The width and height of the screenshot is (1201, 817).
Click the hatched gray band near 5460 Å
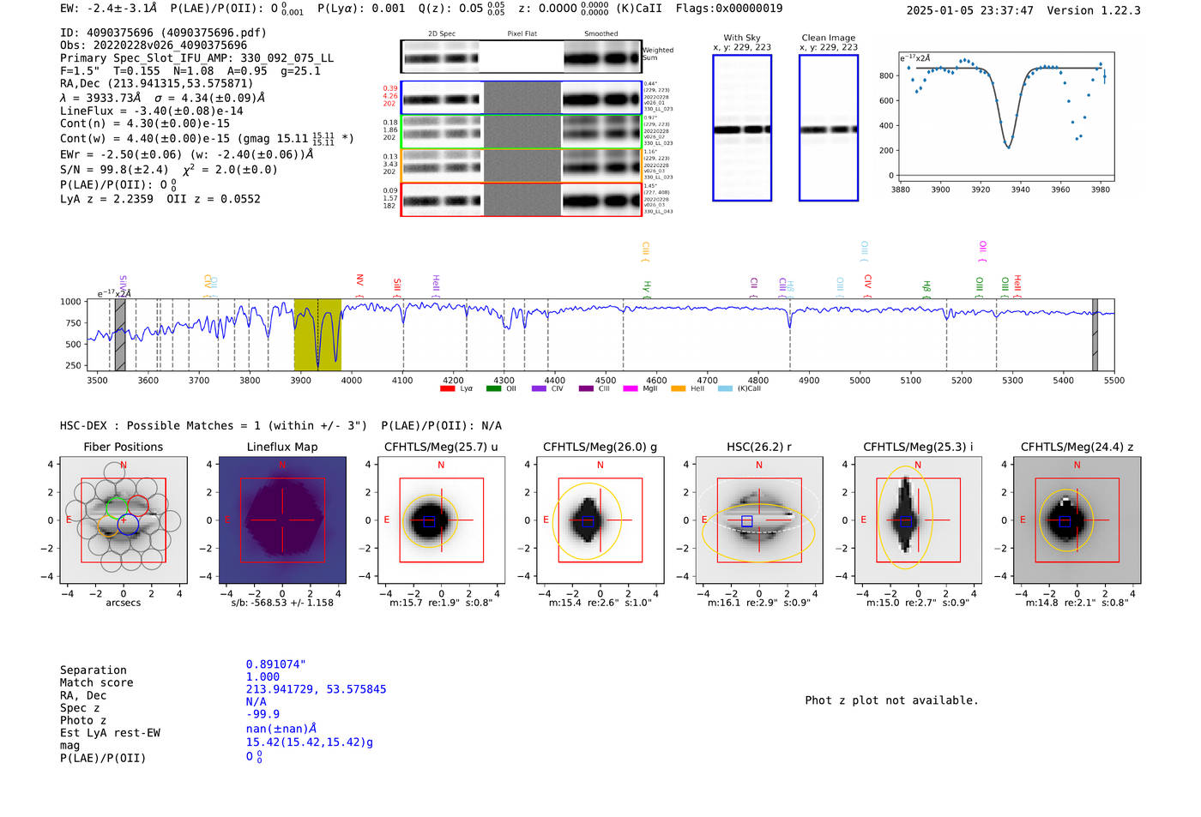(x=1095, y=334)
